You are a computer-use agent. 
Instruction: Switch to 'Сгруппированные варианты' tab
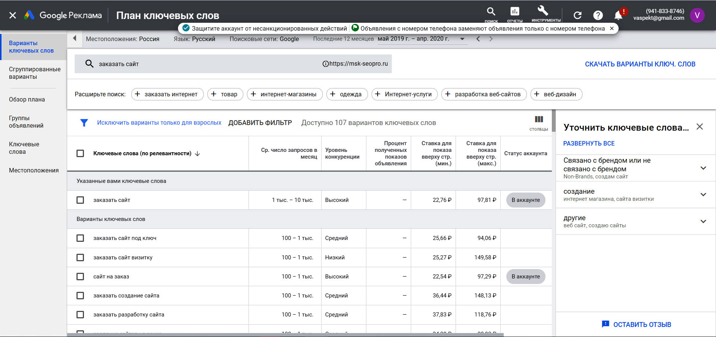click(x=34, y=73)
